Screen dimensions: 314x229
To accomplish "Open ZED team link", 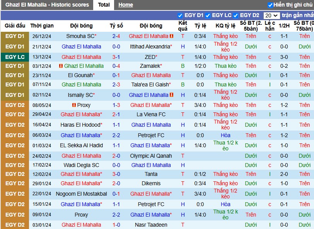I will [151, 57].
